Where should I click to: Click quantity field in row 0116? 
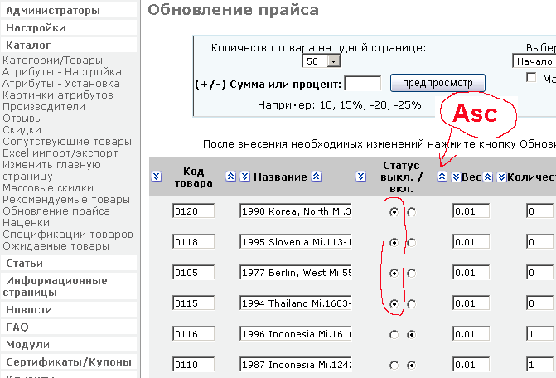[539, 334]
